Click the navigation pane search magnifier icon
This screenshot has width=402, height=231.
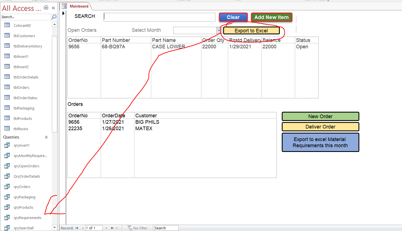click(54, 17)
